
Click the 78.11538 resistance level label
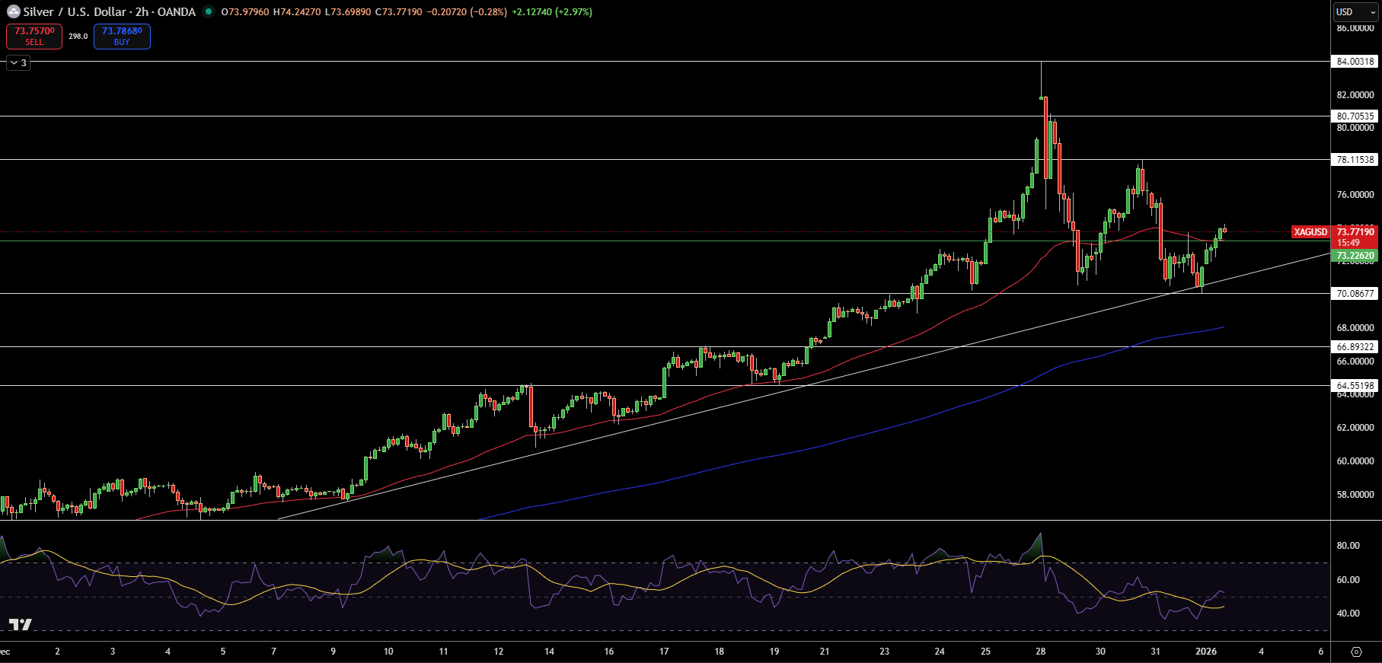click(x=1355, y=160)
